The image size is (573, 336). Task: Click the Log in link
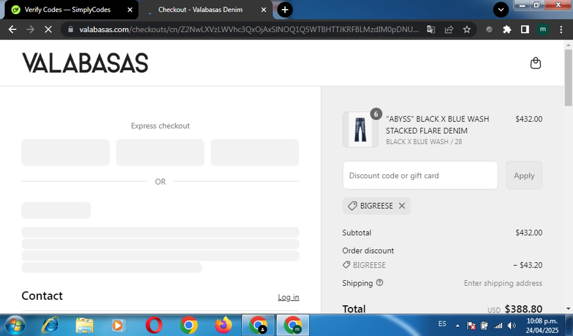(288, 297)
